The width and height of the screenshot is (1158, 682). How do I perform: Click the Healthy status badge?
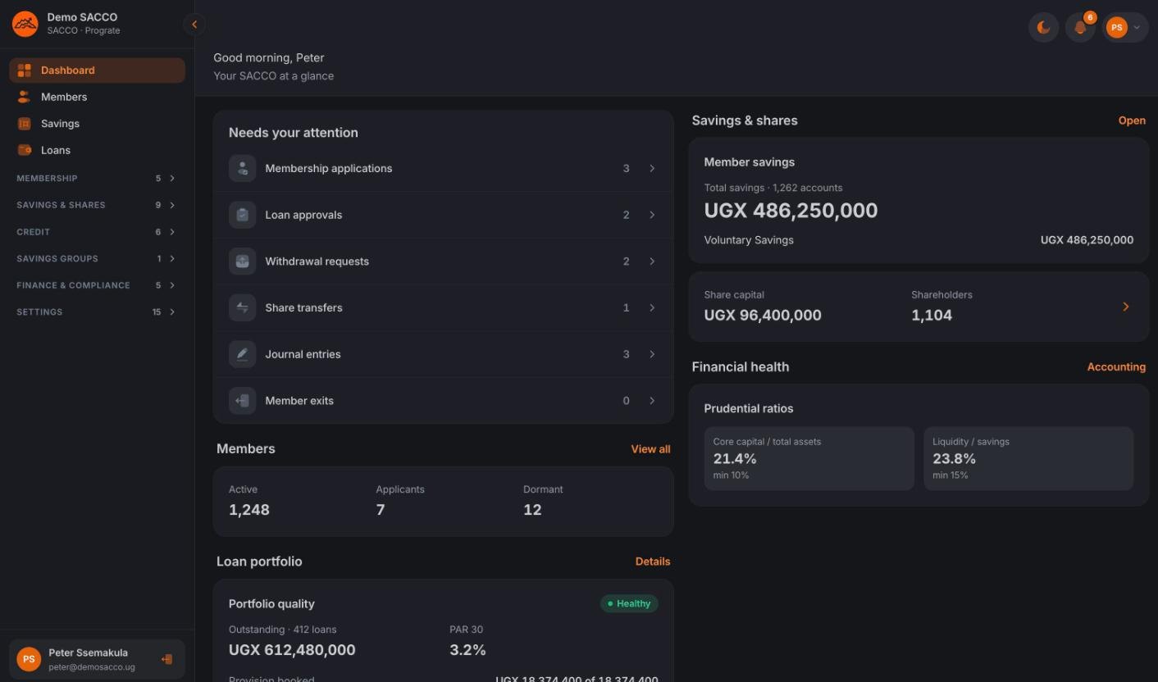tap(629, 604)
